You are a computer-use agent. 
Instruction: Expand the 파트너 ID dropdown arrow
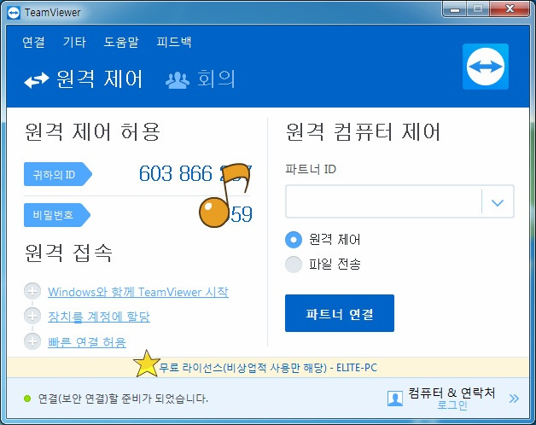click(x=498, y=202)
